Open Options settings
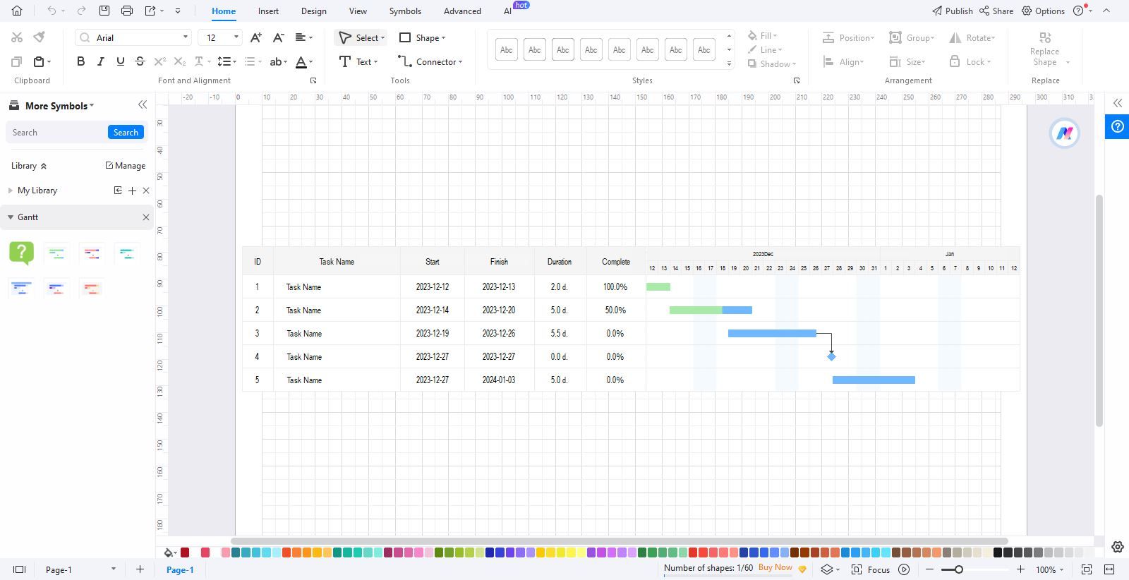 [1043, 11]
